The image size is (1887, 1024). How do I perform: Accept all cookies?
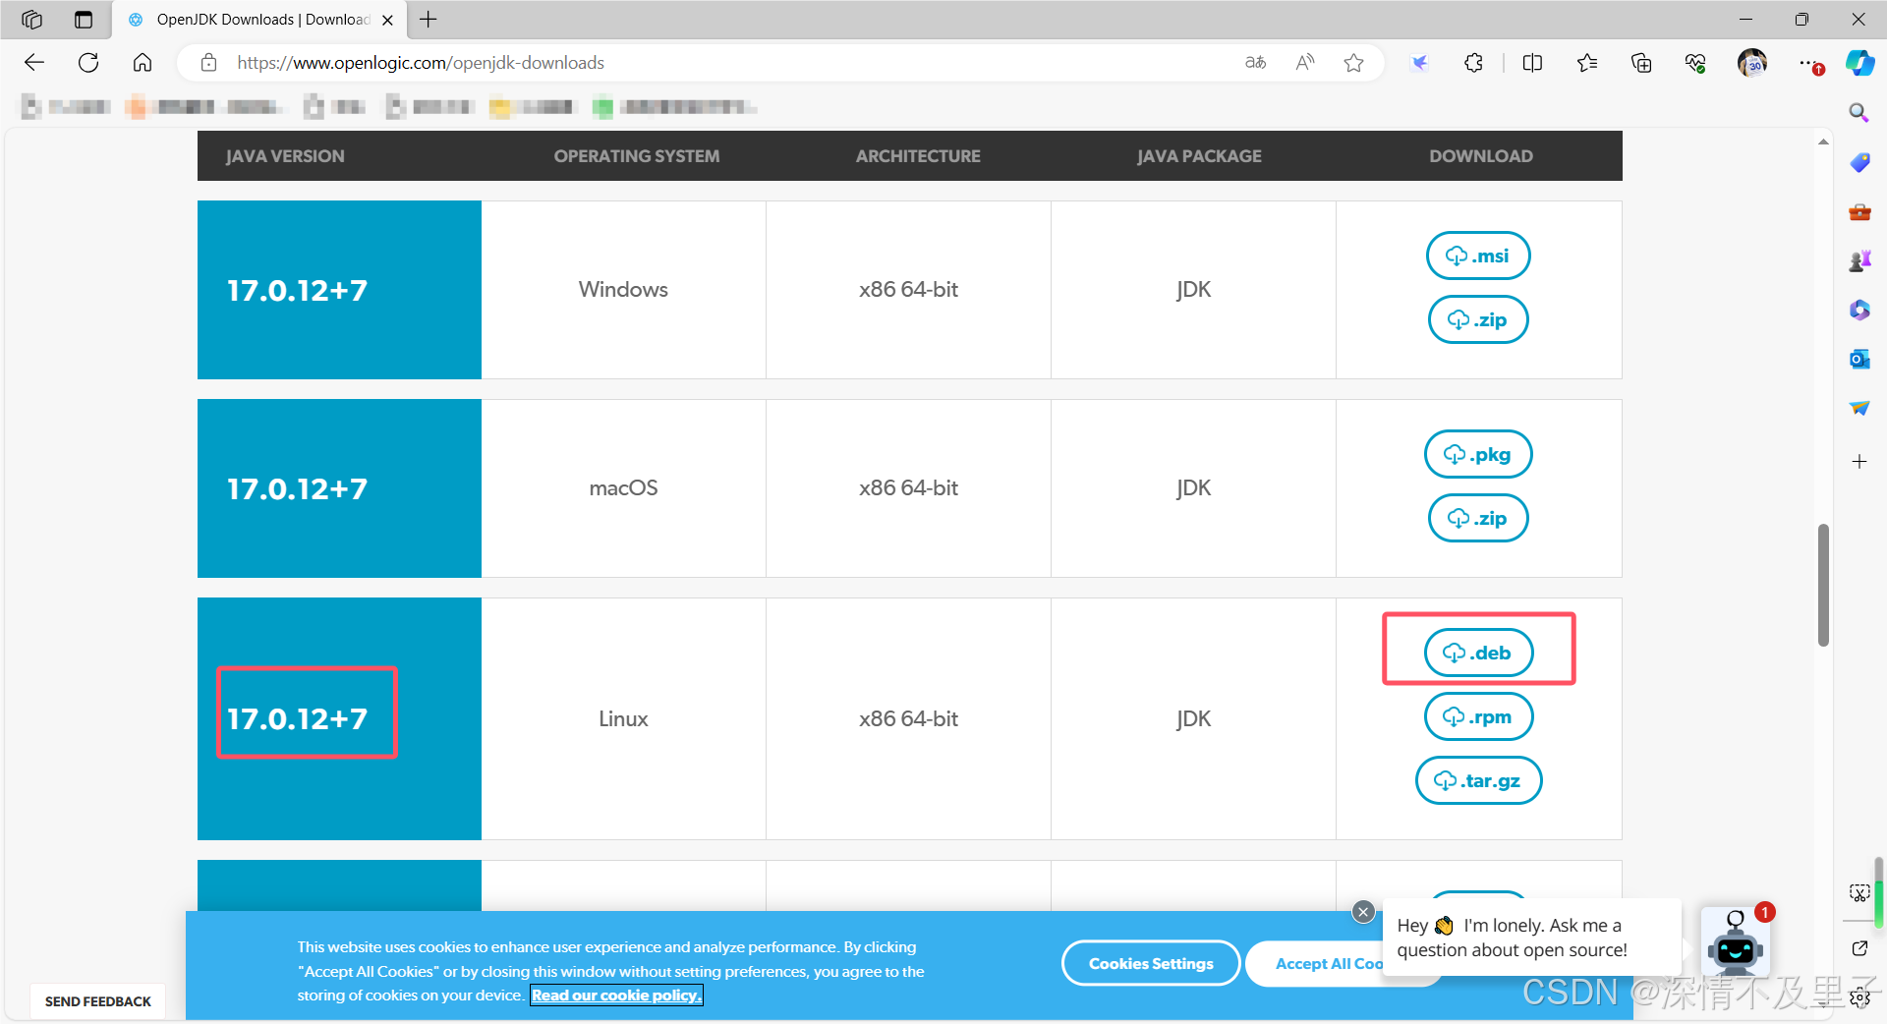[x=1315, y=963]
